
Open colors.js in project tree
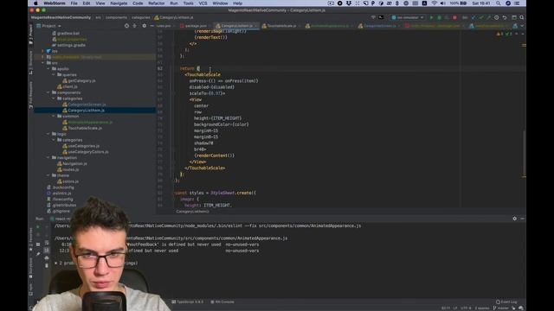pyautogui.click(x=68, y=181)
